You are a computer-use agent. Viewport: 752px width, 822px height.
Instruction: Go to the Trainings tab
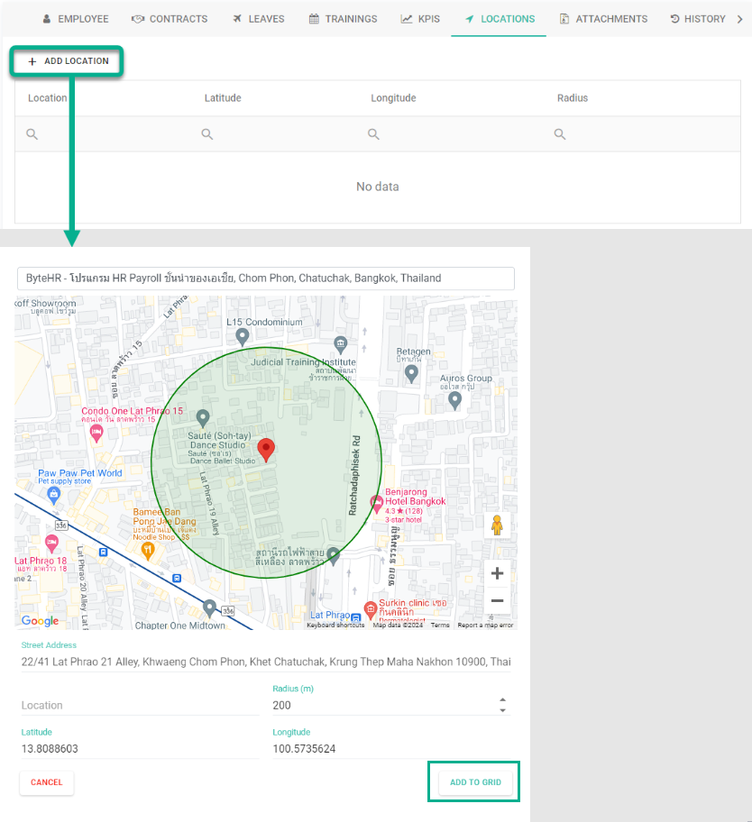(343, 19)
